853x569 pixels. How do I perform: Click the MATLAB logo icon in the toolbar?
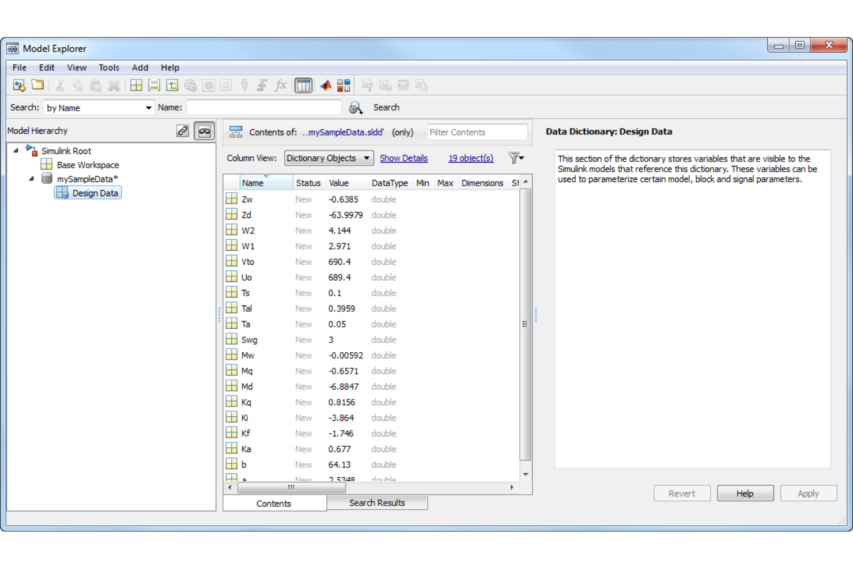pyautogui.click(x=326, y=85)
